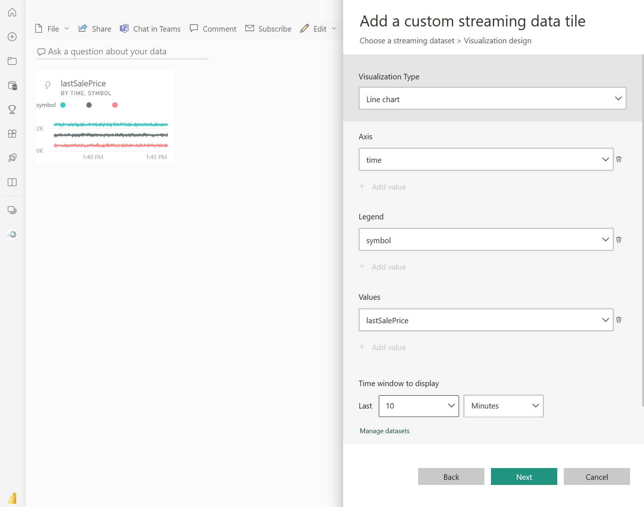Viewport: 644px width, 507px height.
Task: Click the Next button
Action: [x=524, y=477]
